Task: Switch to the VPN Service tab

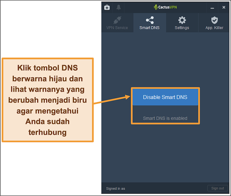Action: [117, 23]
